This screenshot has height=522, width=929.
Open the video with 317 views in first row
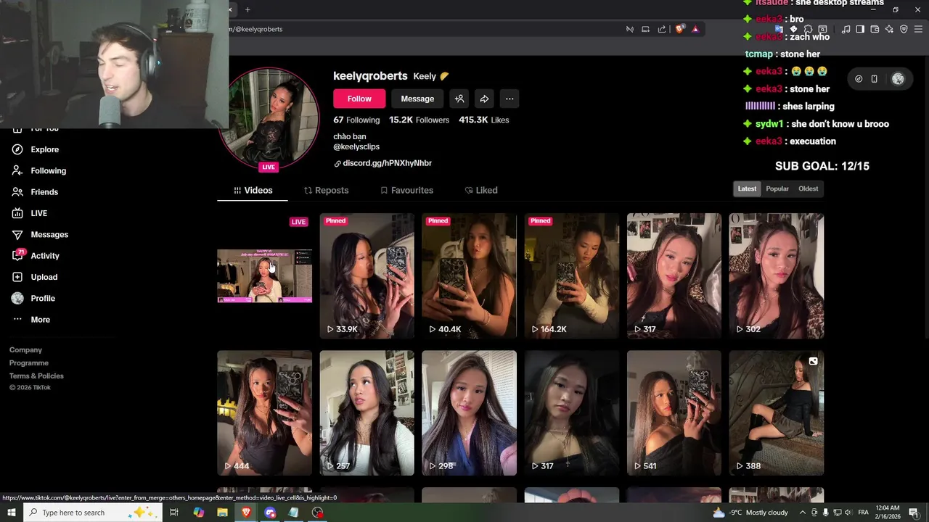pos(674,275)
